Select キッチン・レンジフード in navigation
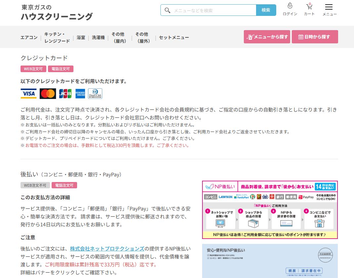 pos(57,37)
